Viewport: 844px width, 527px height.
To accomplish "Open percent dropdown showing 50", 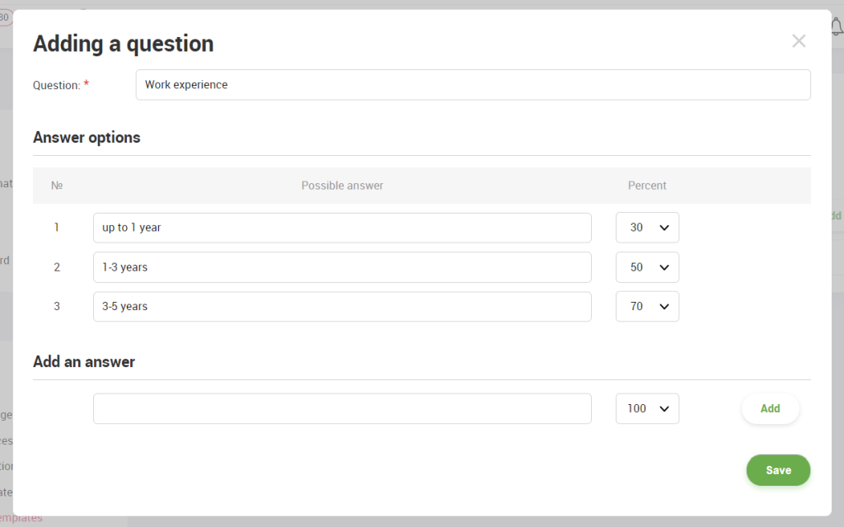I will (x=648, y=267).
